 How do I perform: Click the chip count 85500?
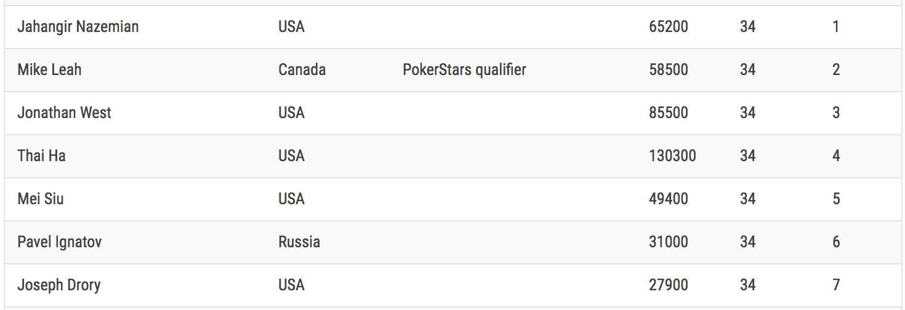click(669, 113)
